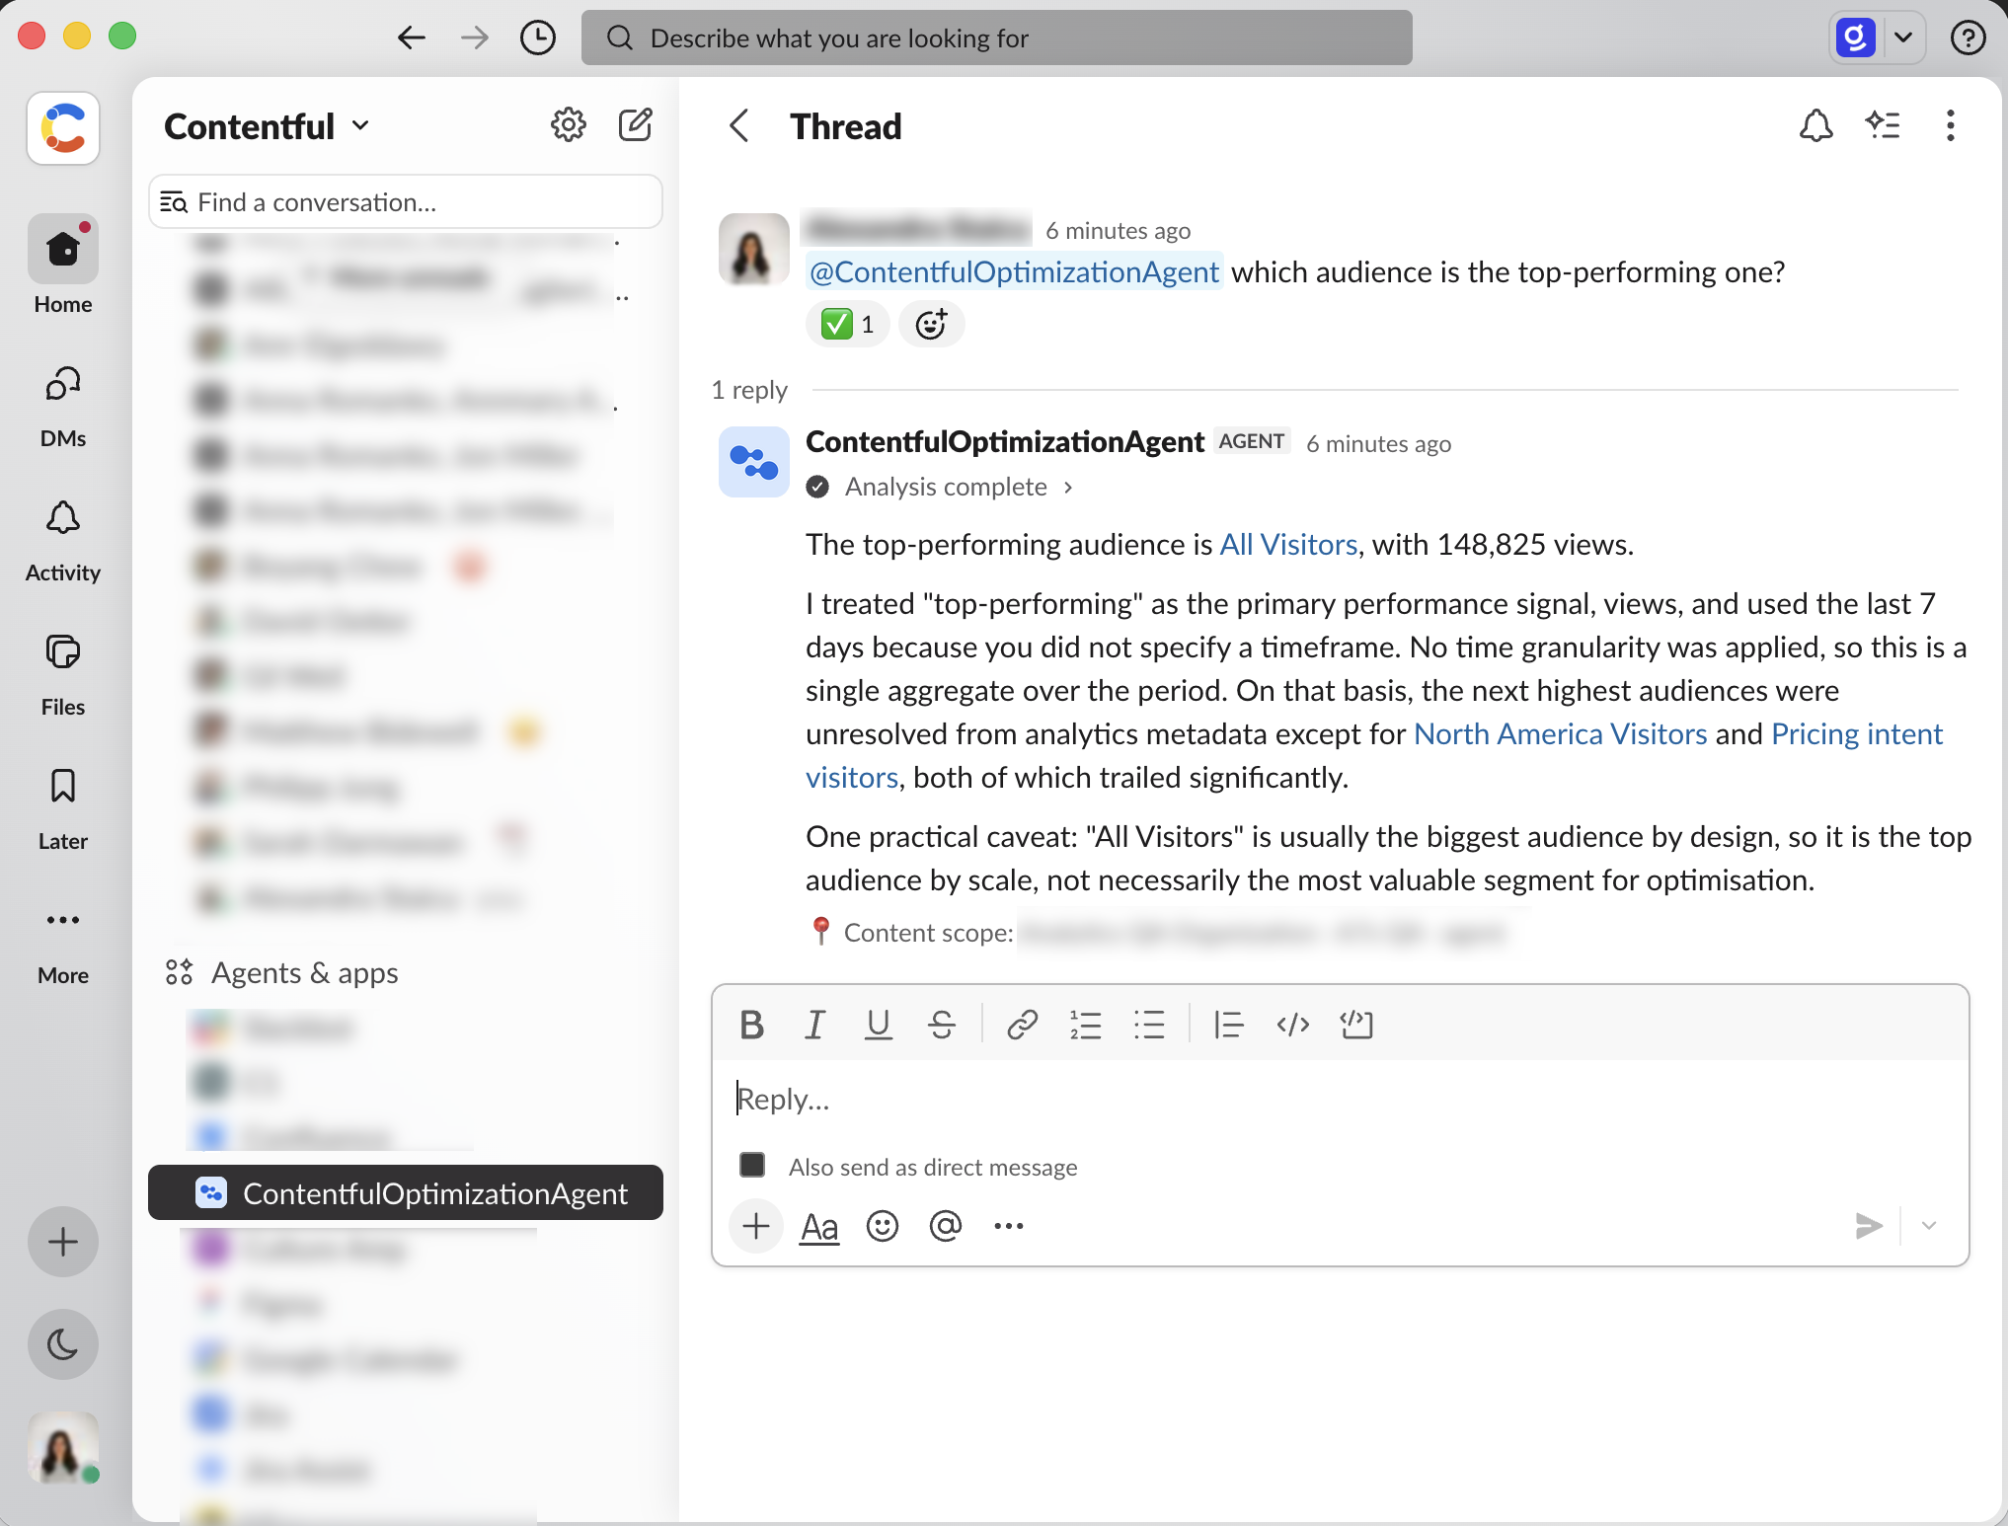Open the AI summary sparkle list icon
Viewport: 2008px width, 1526px height.
tap(1883, 125)
